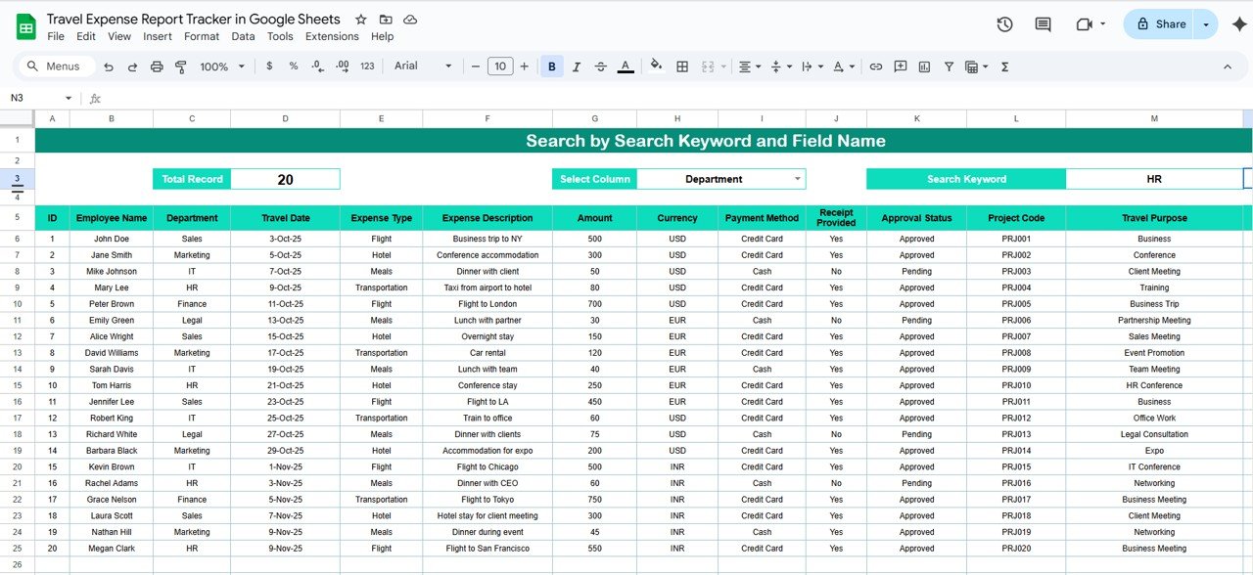Image resolution: width=1253 pixels, height=575 pixels.
Task: Select the Paint format tool
Action: (x=180, y=66)
